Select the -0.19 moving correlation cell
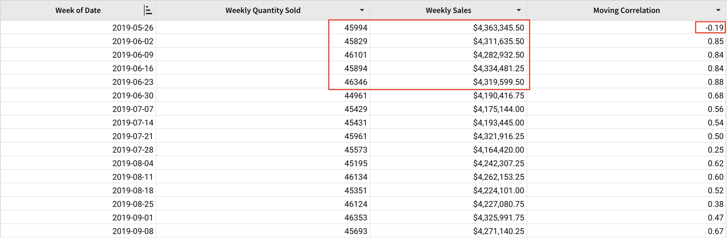 click(x=714, y=28)
